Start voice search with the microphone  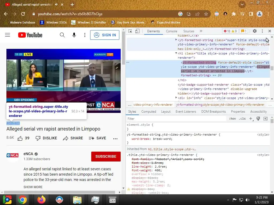[74, 35]
